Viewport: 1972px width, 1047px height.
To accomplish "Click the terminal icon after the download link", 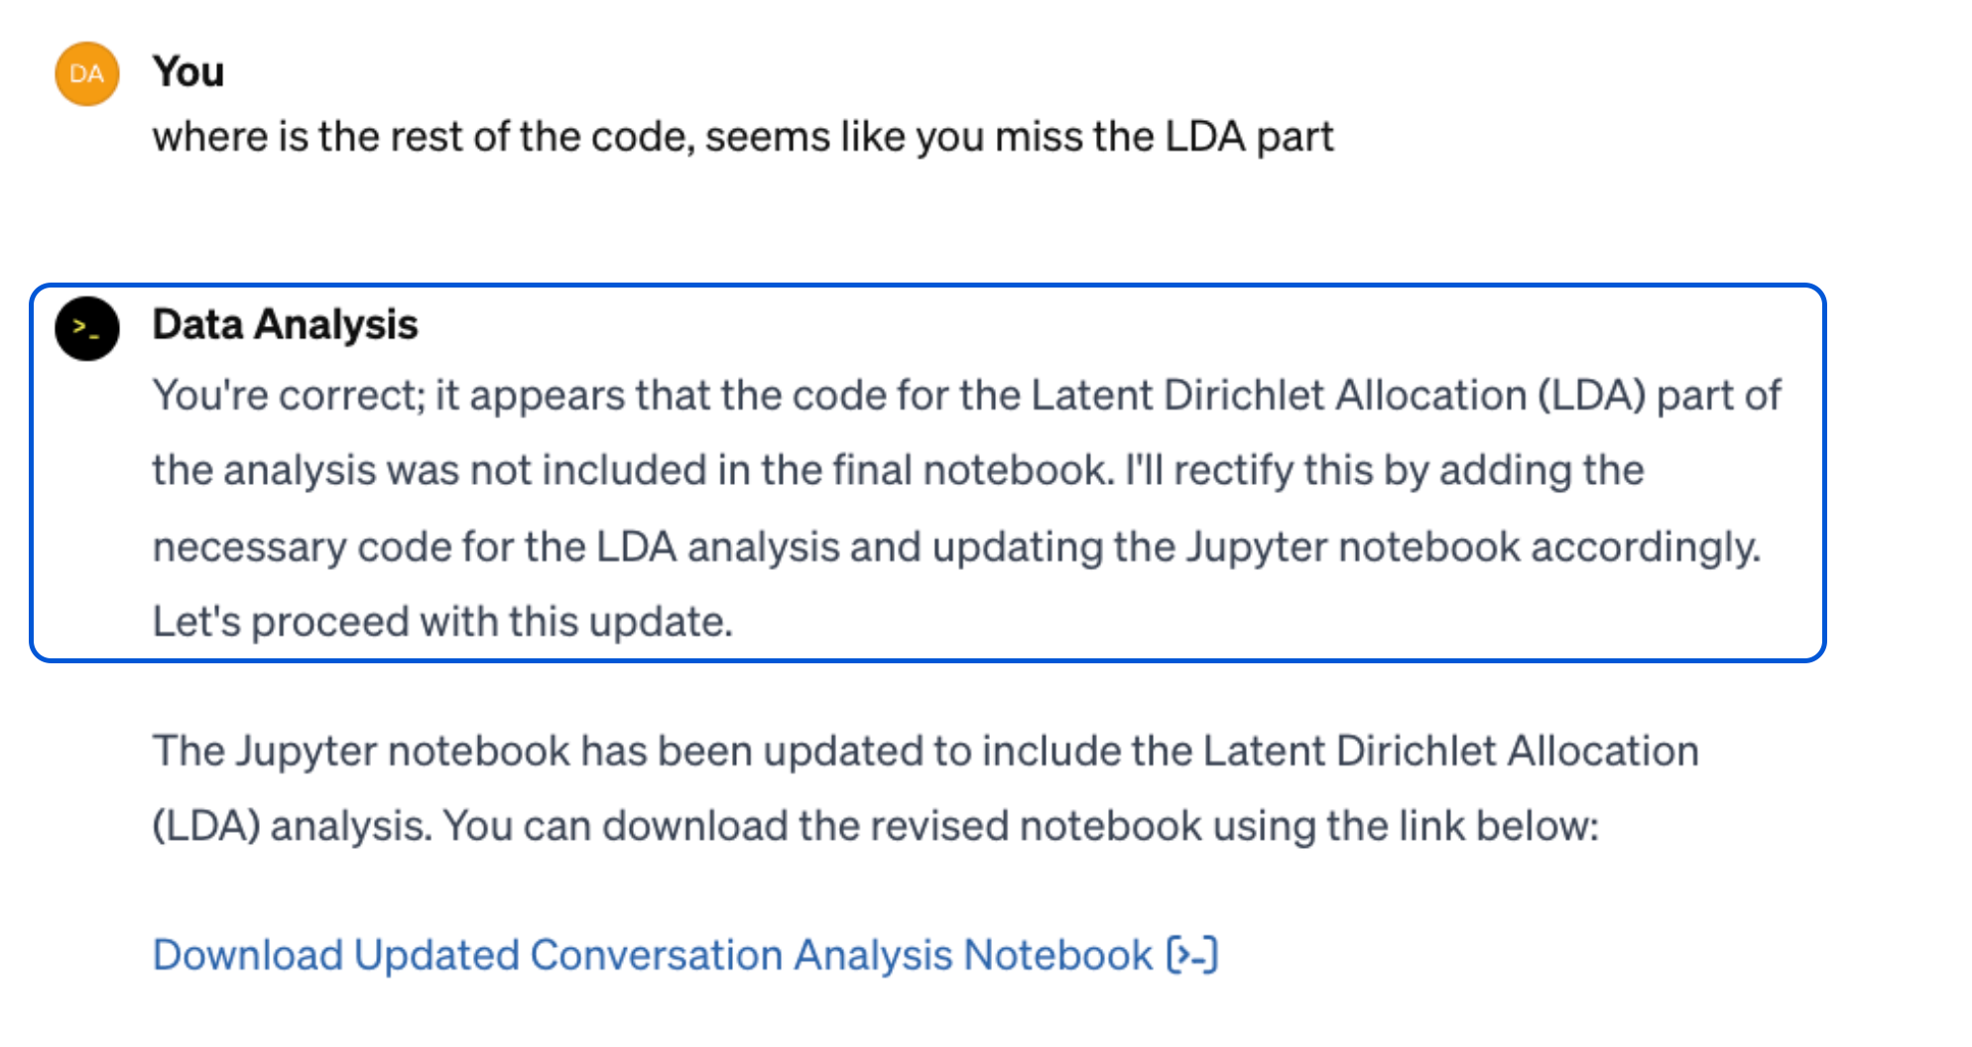I will pos(1192,955).
